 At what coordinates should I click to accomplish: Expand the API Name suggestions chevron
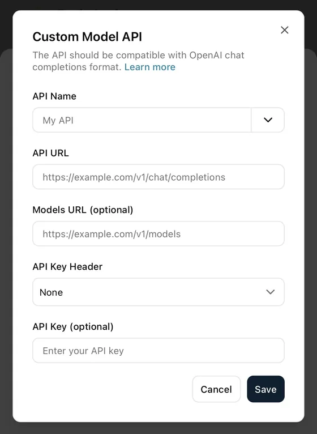coord(268,120)
